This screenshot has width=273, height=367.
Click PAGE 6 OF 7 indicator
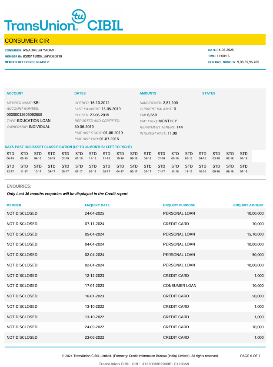pyautogui.click(x=250, y=356)
